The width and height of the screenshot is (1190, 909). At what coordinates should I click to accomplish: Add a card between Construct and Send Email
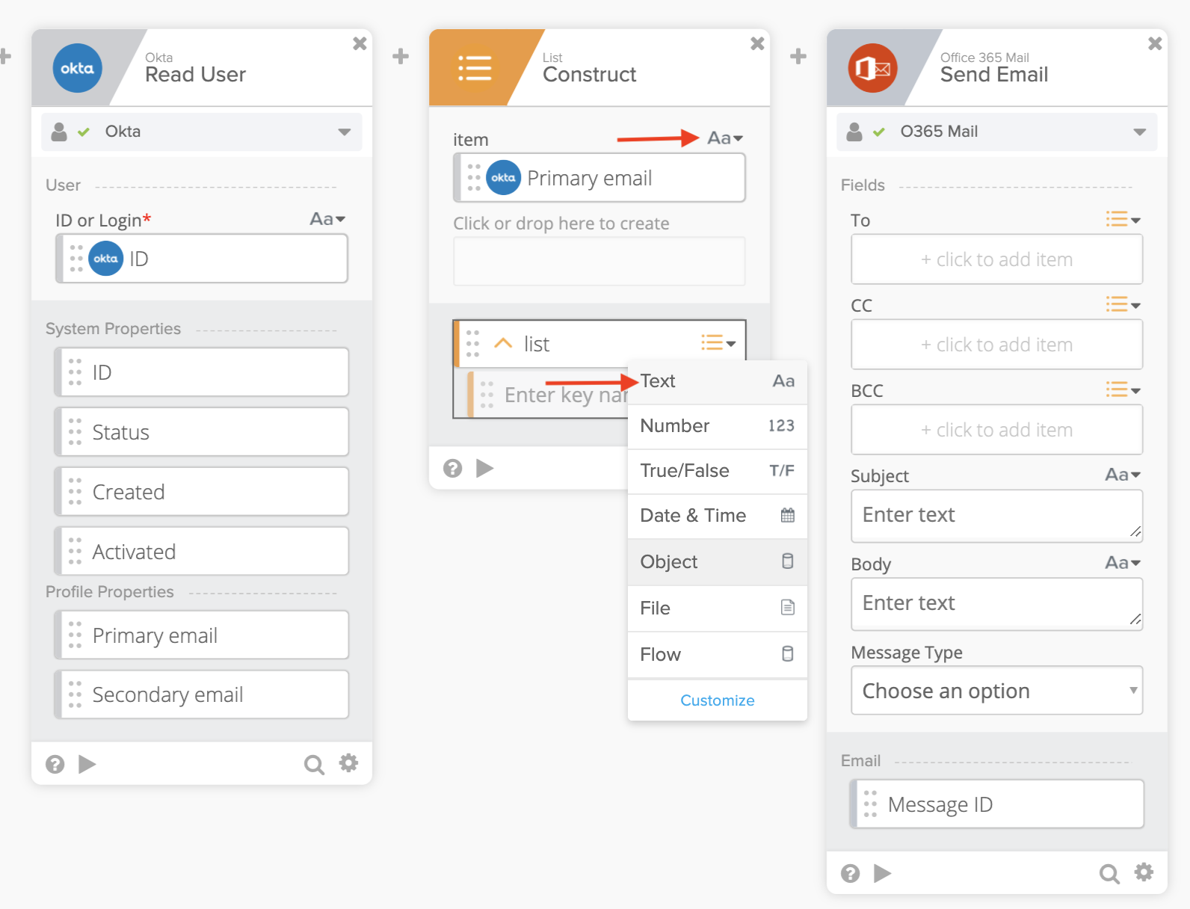point(798,56)
